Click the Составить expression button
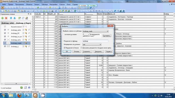 point(107,36)
